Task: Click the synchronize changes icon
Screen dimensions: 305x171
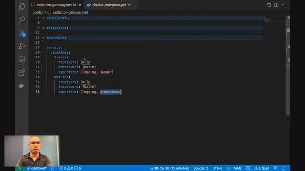Action: pyautogui.click(x=53, y=168)
